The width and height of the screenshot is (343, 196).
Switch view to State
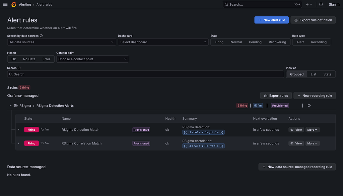click(327, 74)
